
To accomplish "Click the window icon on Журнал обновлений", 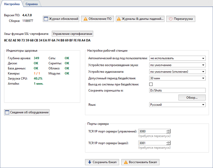I will pos(46,19).
